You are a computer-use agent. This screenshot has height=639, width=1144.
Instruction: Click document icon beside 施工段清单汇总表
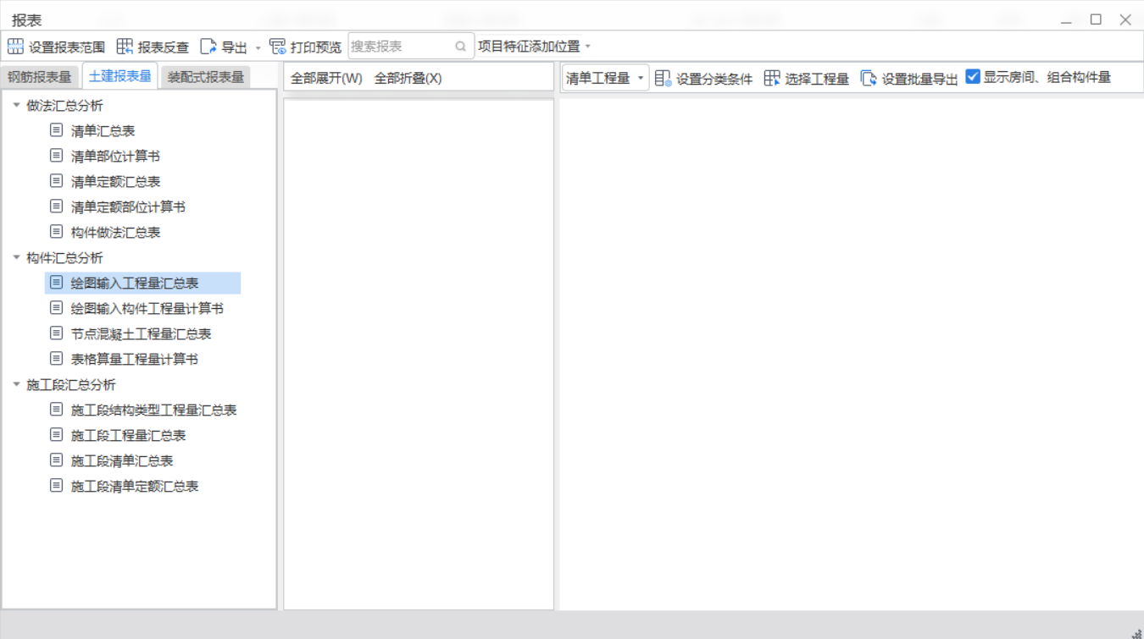(56, 460)
